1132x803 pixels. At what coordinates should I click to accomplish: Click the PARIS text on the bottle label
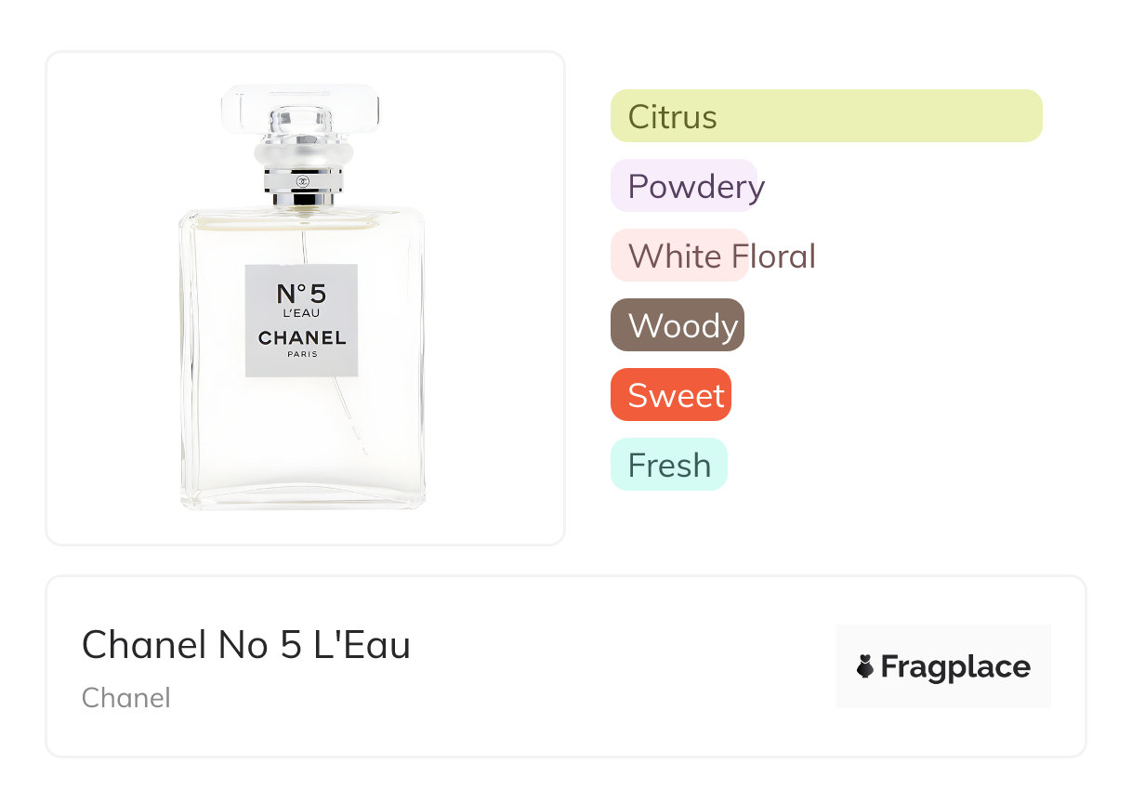pos(301,354)
